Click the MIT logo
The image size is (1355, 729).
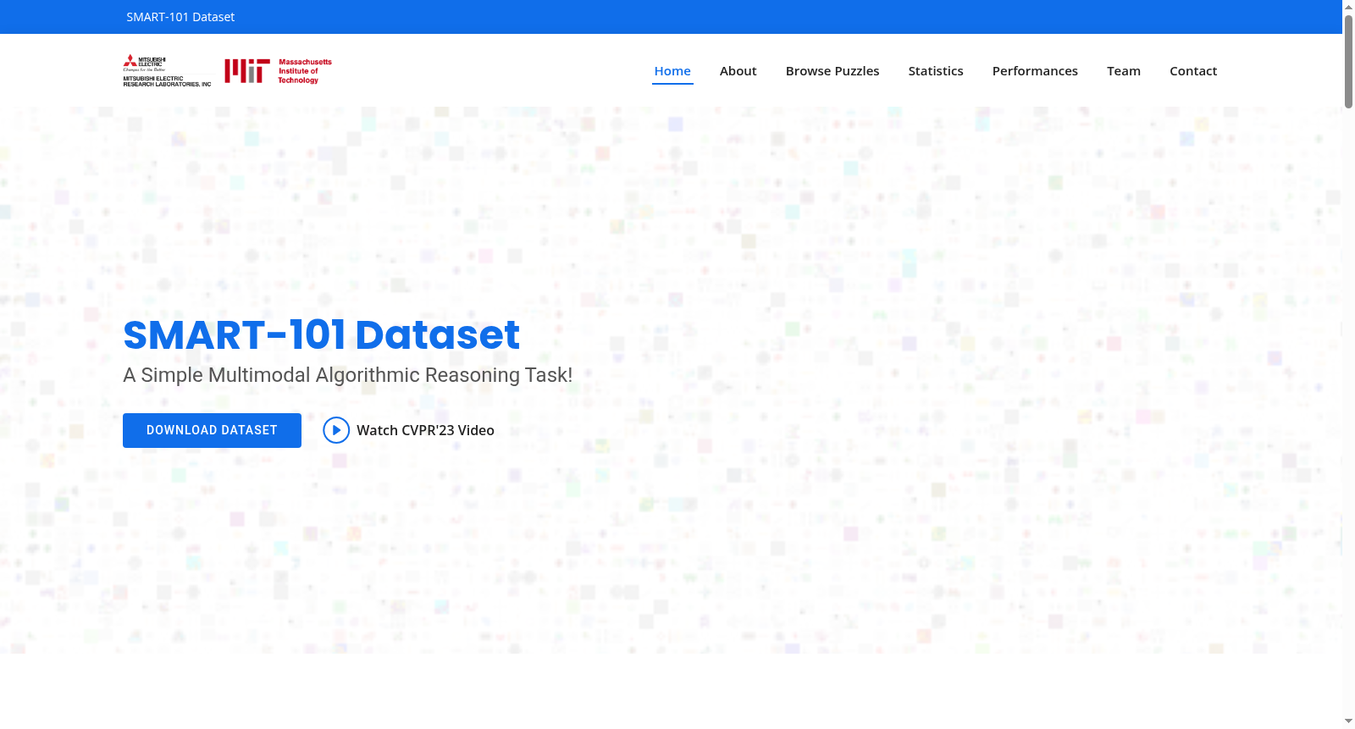(x=278, y=71)
